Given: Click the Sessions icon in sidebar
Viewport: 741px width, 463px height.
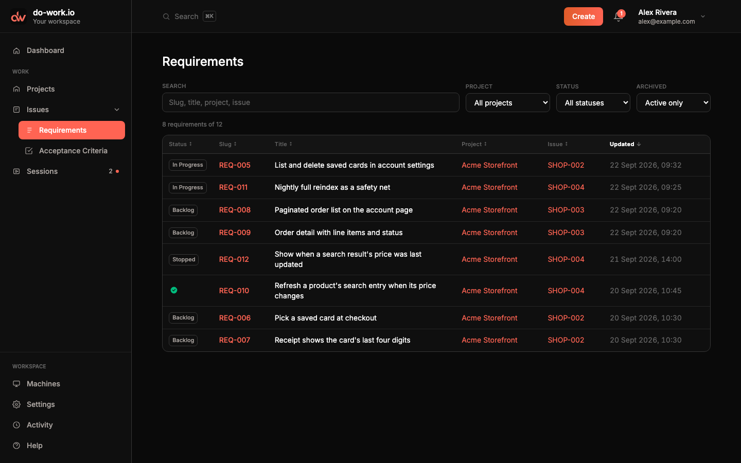Looking at the screenshot, I should (16, 171).
